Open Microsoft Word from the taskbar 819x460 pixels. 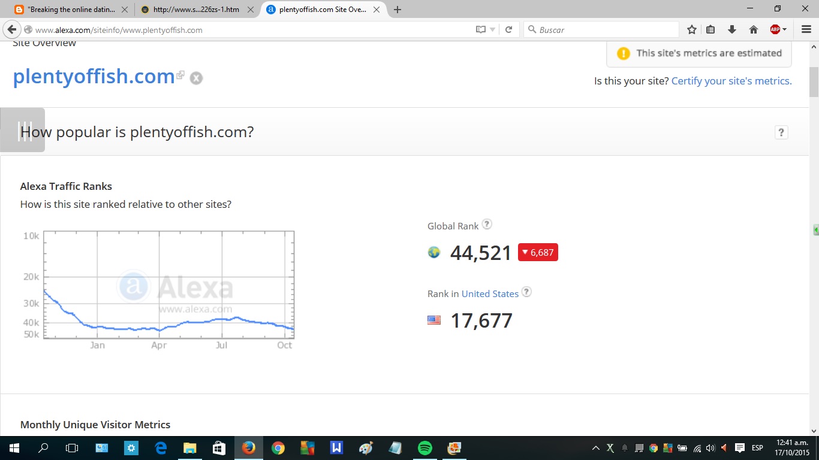[x=336, y=447]
